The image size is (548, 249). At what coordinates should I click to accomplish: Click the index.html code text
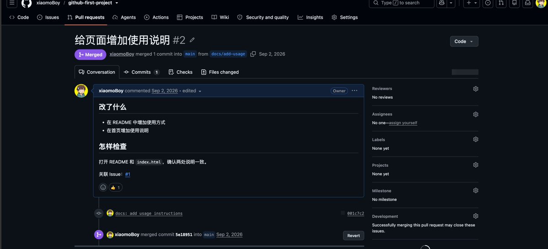coord(149,162)
